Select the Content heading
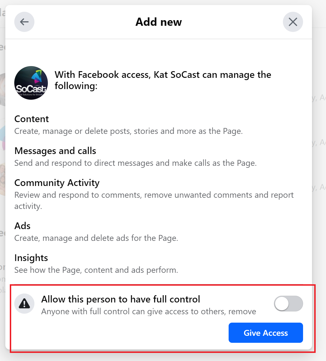 coord(32,119)
